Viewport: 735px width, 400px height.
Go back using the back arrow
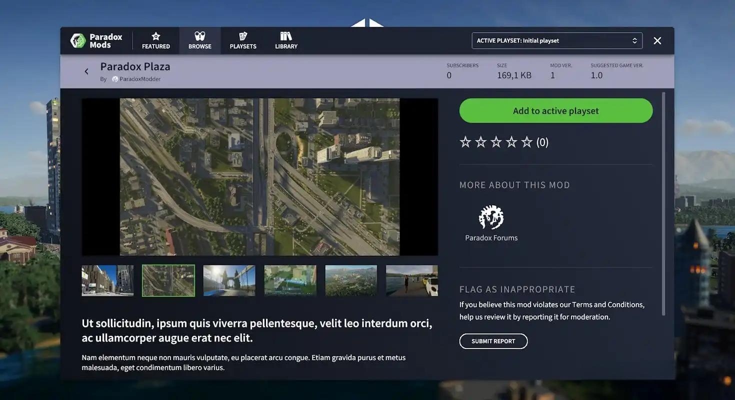click(x=86, y=71)
